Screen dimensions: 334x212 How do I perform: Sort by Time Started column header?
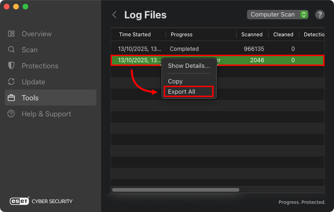135,34
